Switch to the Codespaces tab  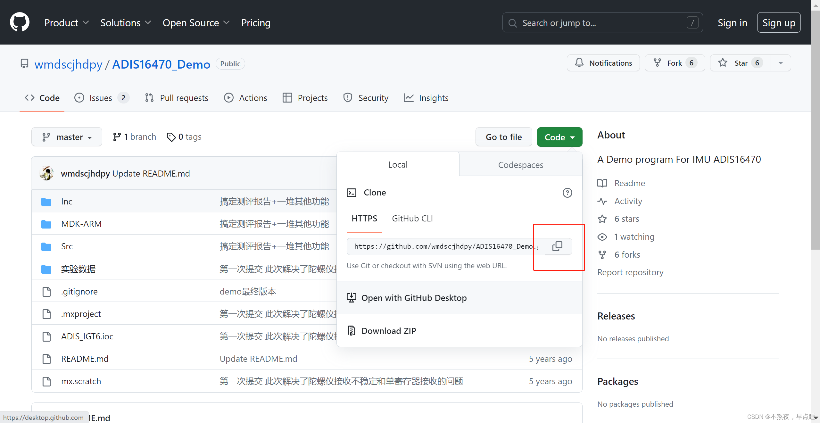click(x=521, y=165)
